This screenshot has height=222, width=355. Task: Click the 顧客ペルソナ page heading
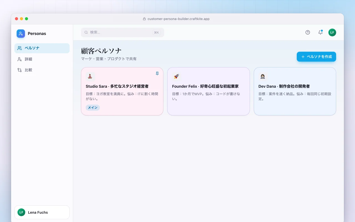[101, 51]
